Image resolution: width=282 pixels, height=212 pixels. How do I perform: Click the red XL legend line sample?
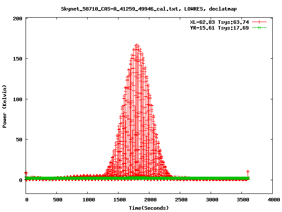[x=259, y=22]
